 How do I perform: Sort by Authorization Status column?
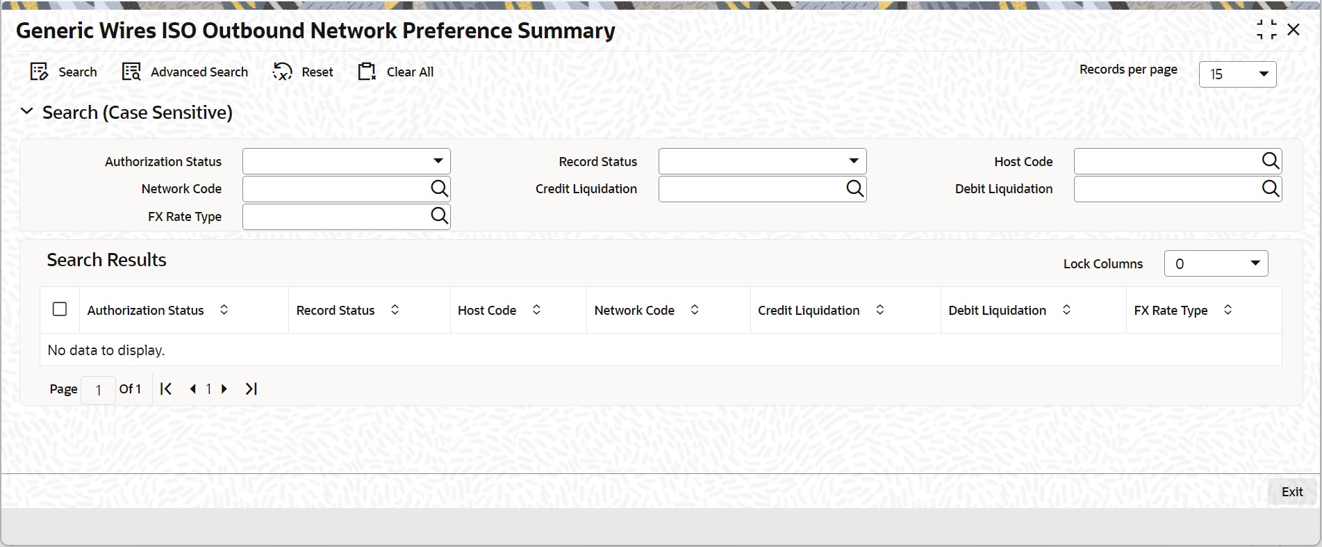[224, 310]
